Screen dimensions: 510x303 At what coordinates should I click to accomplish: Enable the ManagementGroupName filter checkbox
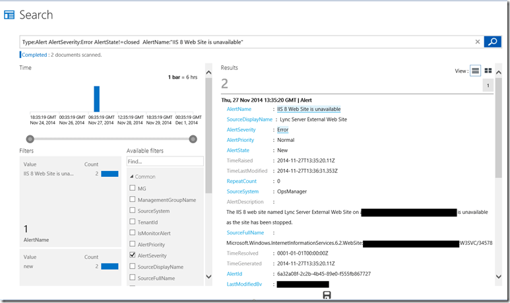pos(133,199)
